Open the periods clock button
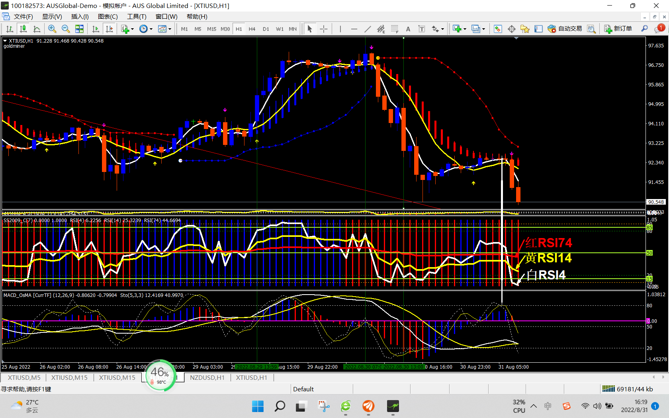 coord(143,29)
